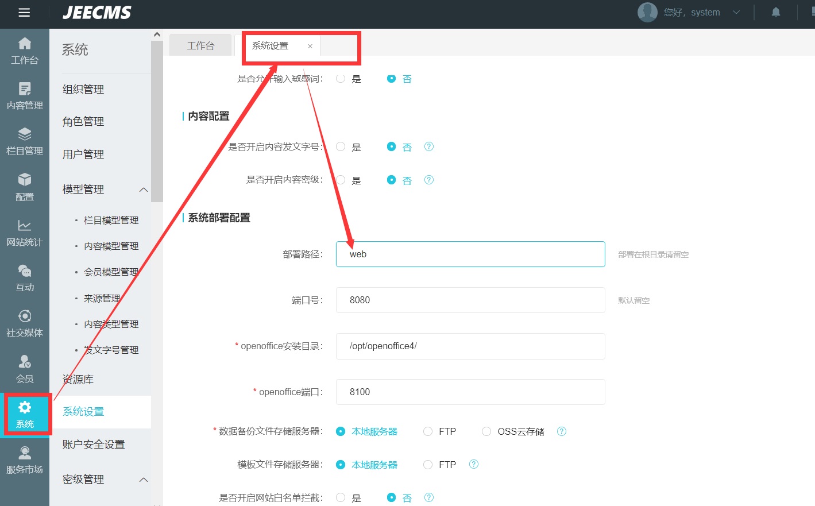Click the 端口号 input field
The width and height of the screenshot is (815, 506).
tap(470, 300)
